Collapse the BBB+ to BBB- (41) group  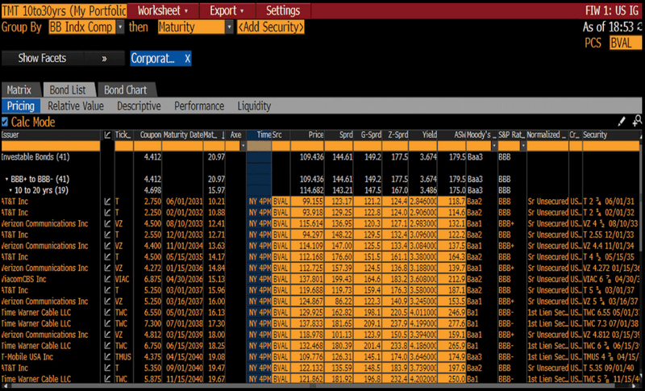coord(6,179)
